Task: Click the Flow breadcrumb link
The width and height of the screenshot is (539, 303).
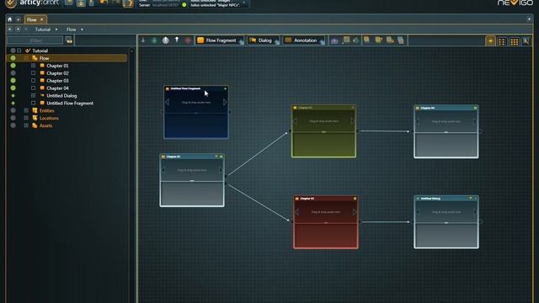Action: (x=71, y=29)
